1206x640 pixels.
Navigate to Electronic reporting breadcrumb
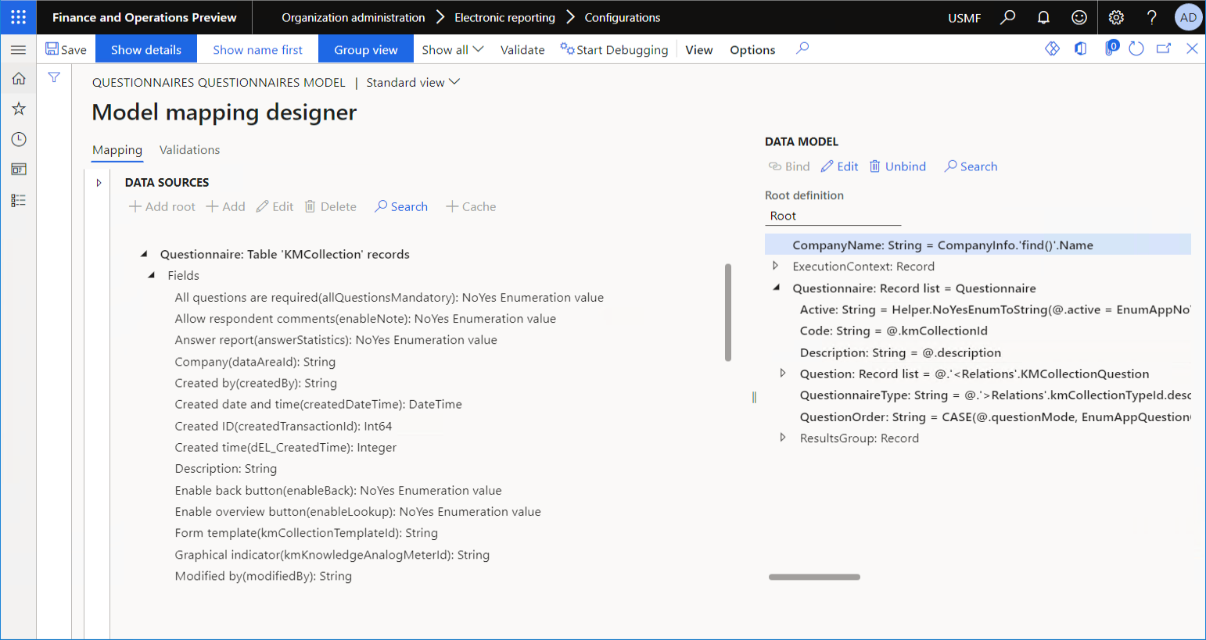point(506,16)
